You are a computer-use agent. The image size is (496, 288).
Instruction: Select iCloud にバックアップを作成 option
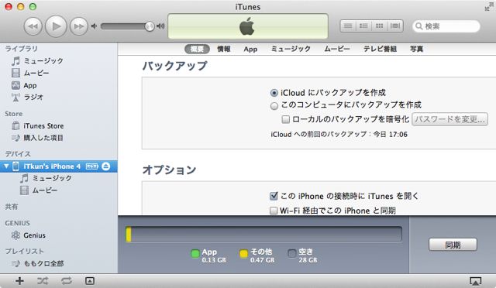click(274, 93)
